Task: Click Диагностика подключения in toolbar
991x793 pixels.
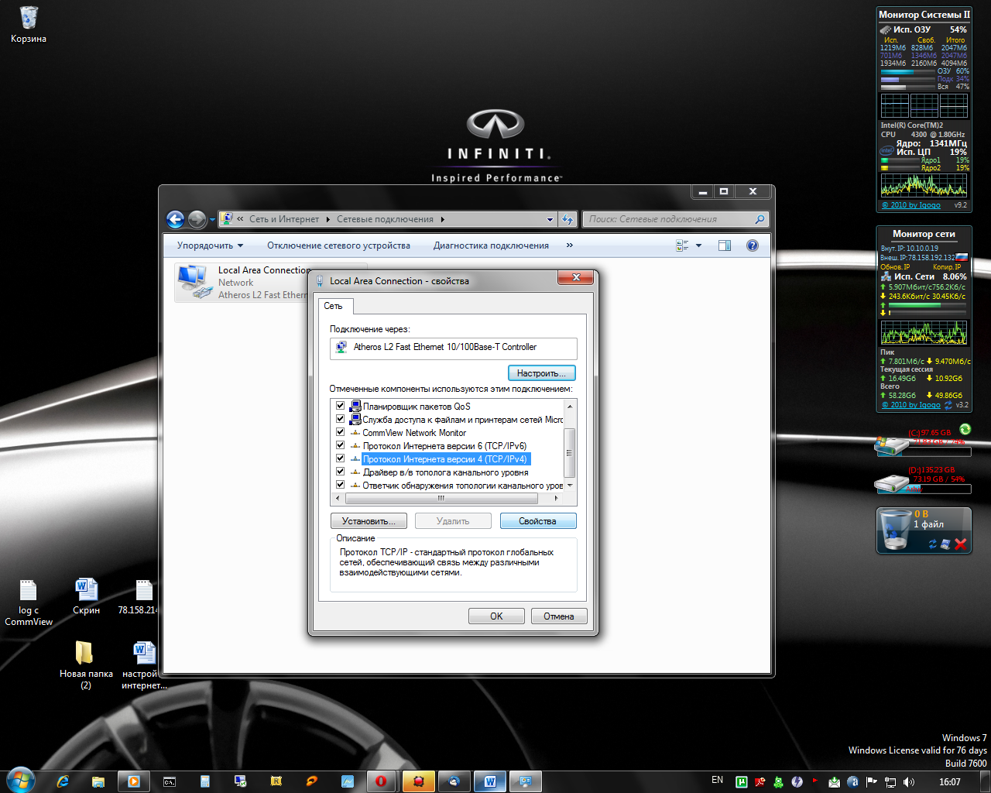Action: tap(491, 245)
